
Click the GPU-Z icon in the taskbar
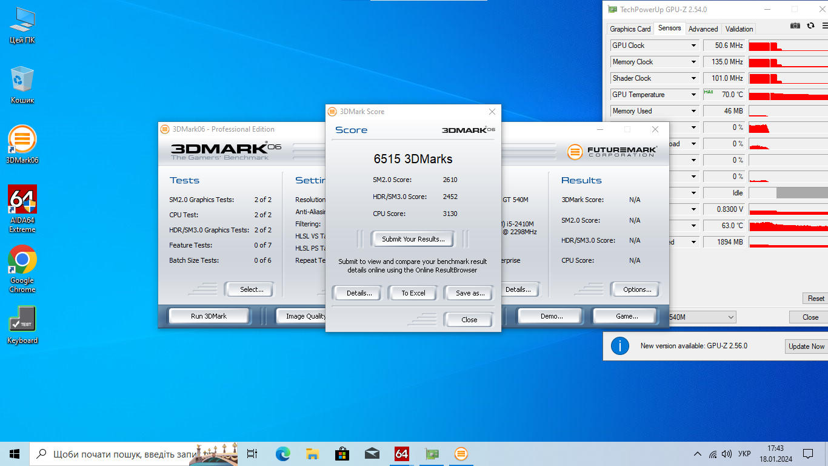432,454
